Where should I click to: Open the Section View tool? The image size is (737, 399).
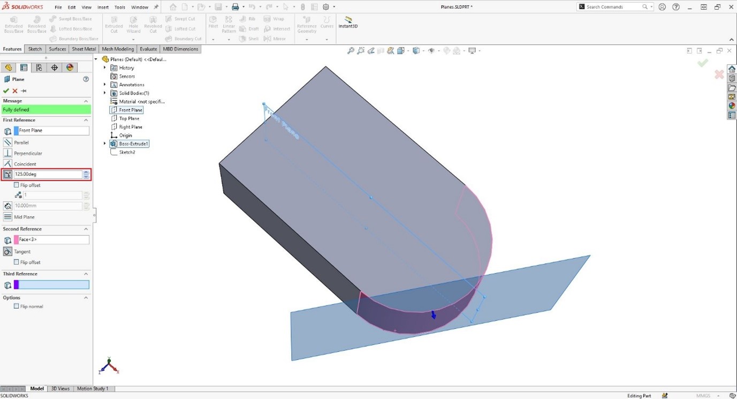pos(390,50)
